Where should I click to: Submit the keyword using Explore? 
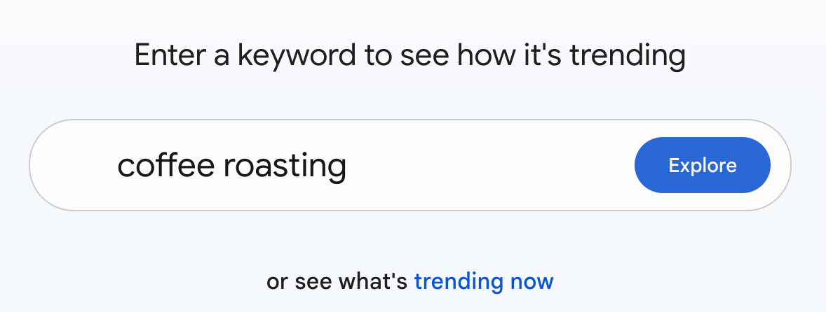tap(702, 165)
